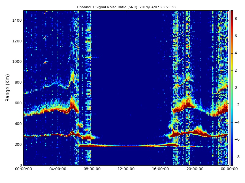Select the 400 range tick label
The height and width of the screenshot is (183, 245).
tap(18, 124)
